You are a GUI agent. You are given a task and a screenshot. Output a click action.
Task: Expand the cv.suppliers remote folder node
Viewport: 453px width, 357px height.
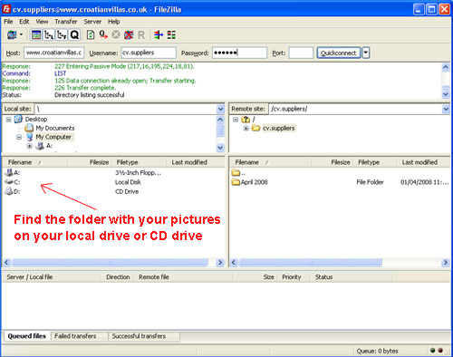tap(246, 128)
